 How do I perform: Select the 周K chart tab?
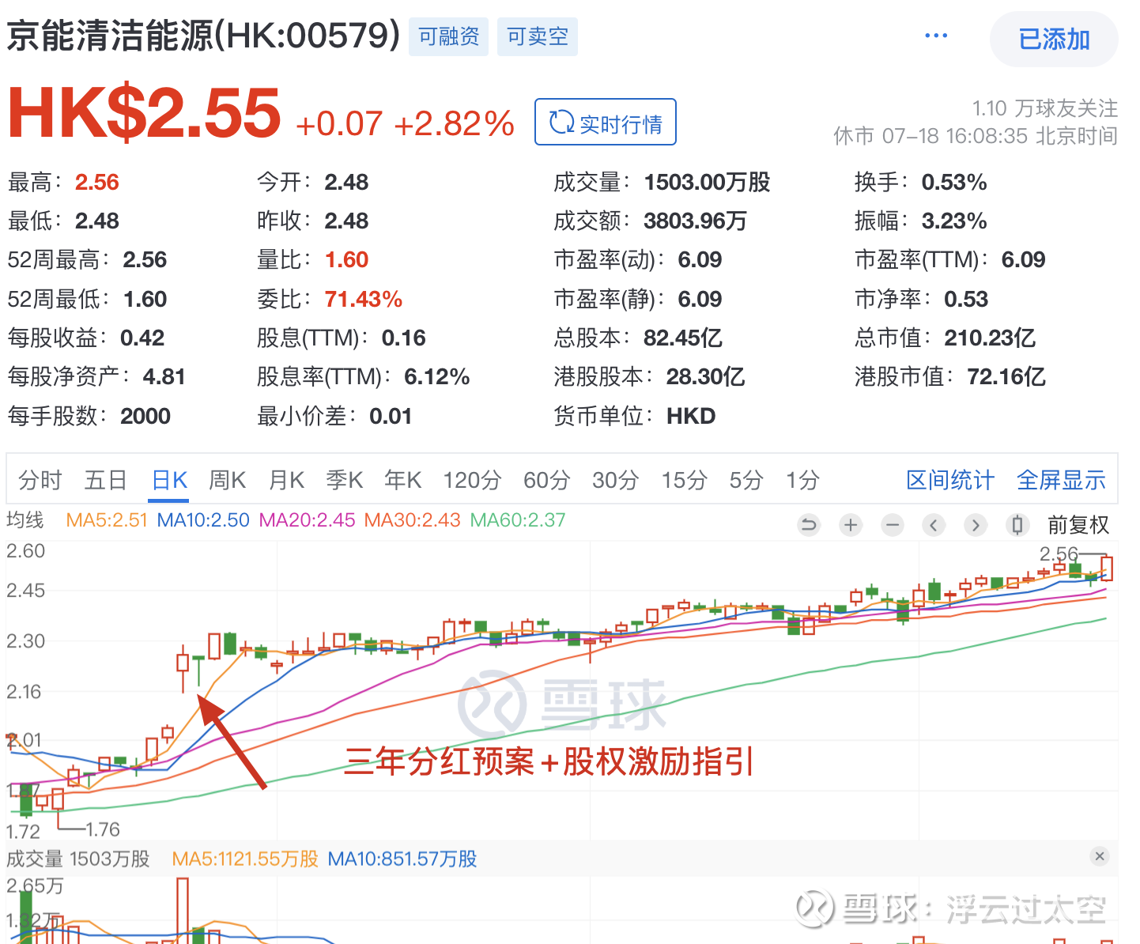pos(228,480)
